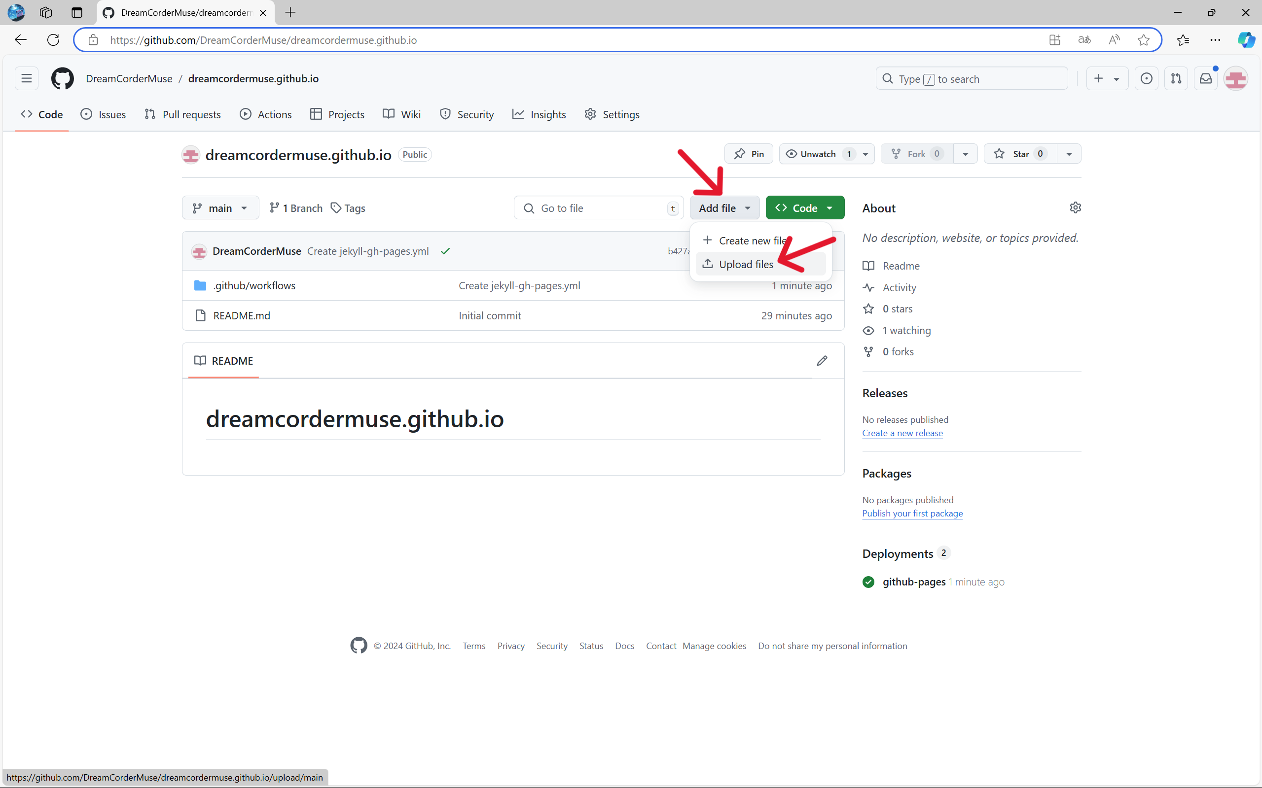Click Unwatch to stop watching repository
The image size is (1262, 788).
coord(818,154)
